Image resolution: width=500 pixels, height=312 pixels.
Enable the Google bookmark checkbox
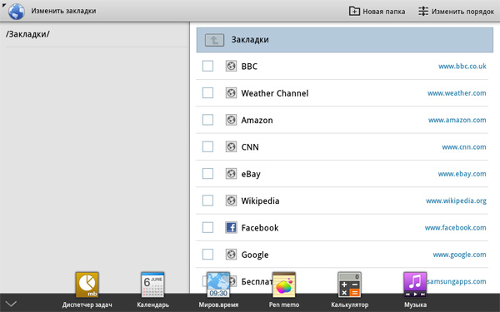click(207, 255)
